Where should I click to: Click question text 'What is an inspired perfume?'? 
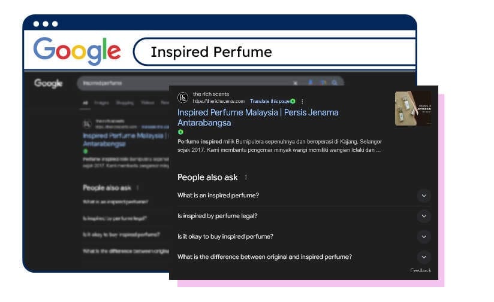point(218,196)
